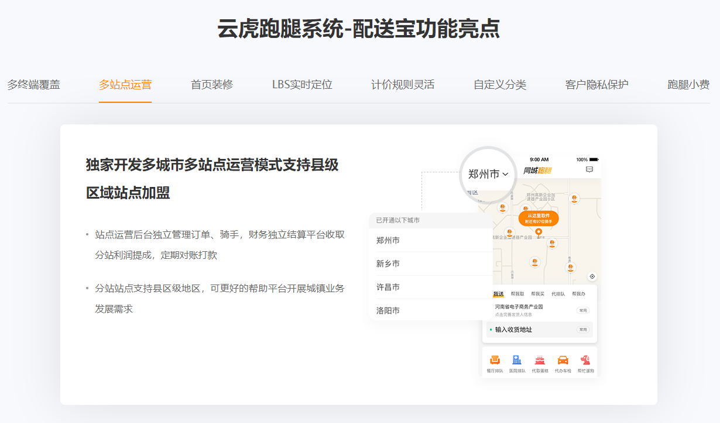Open the LBS实时定位 tab
720x423 pixels.
point(302,85)
